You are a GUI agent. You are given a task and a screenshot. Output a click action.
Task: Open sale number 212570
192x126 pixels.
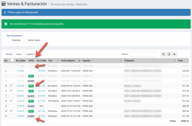pos(21,86)
